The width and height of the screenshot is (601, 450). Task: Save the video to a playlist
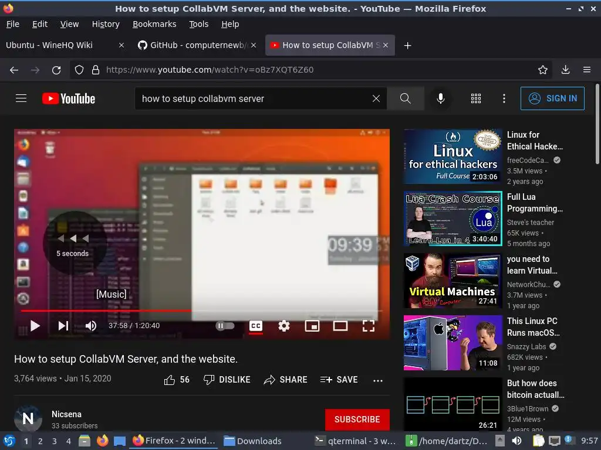pyautogui.click(x=339, y=380)
